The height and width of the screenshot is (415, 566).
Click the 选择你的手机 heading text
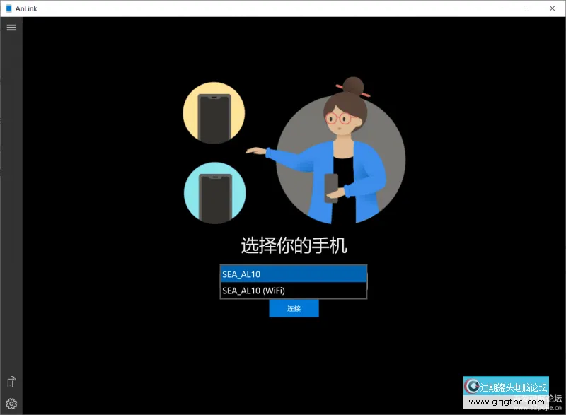point(294,246)
